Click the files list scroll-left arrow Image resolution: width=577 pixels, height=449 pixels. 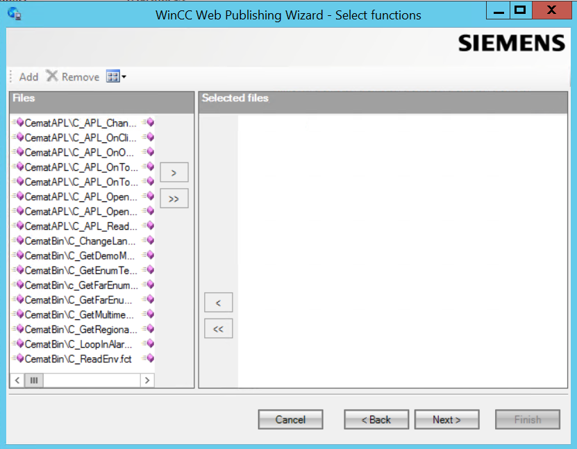tap(17, 380)
